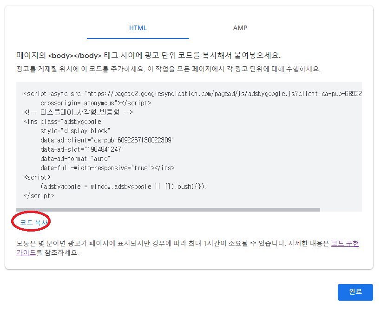Switch to the AMP tab
The image size is (388, 316).
(x=240, y=28)
